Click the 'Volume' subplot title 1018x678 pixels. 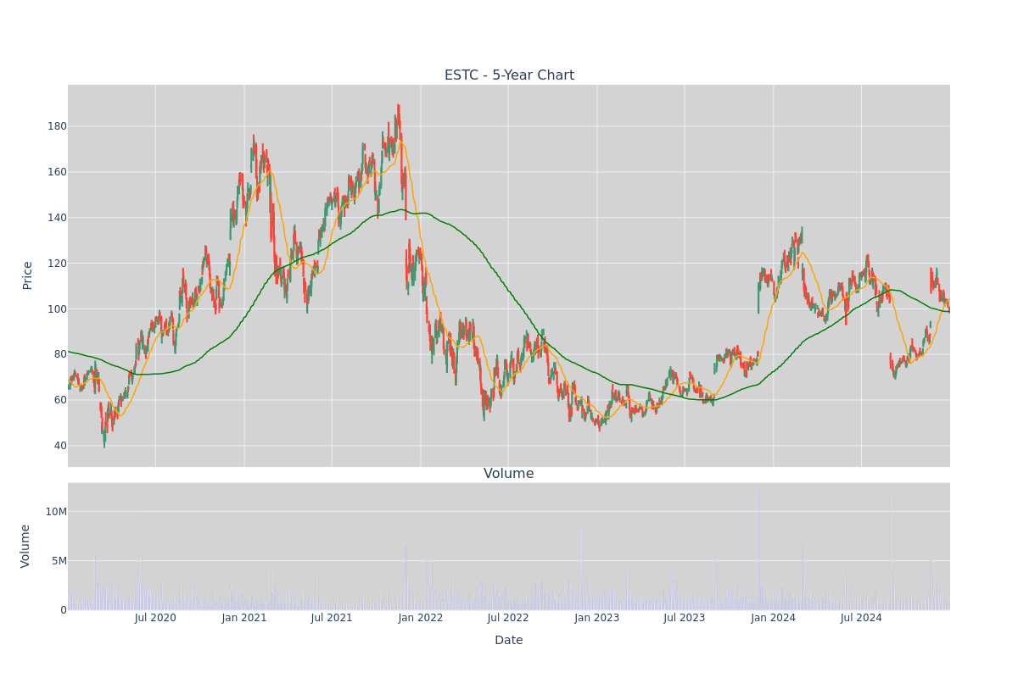pyautogui.click(x=509, y=474)
